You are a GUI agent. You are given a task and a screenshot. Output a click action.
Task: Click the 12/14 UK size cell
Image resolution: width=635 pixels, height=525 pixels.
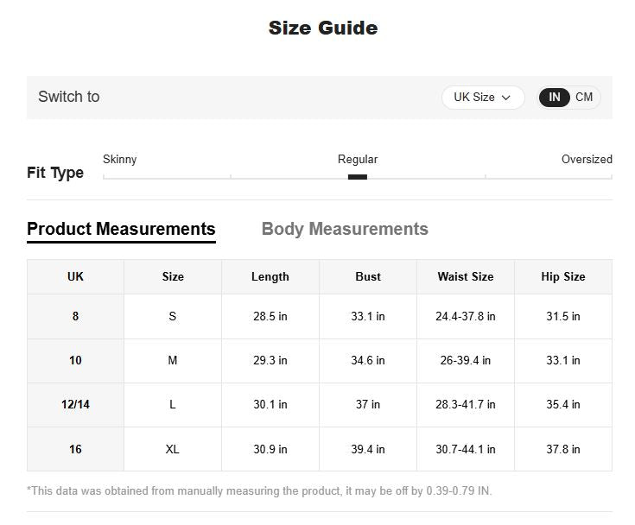pos(75,405)
